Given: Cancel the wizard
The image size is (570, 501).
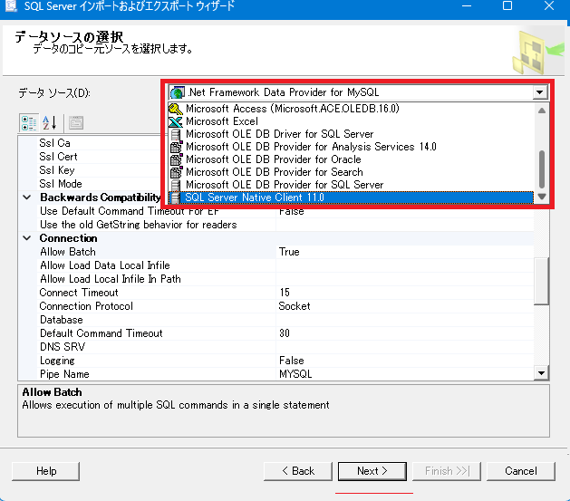Looking at the screenshot, I should click(520, 471).
